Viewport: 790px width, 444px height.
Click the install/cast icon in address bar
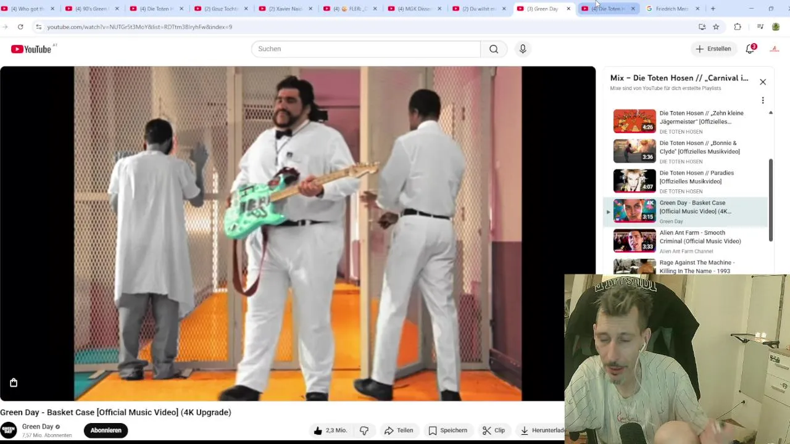tap(702, 27)
